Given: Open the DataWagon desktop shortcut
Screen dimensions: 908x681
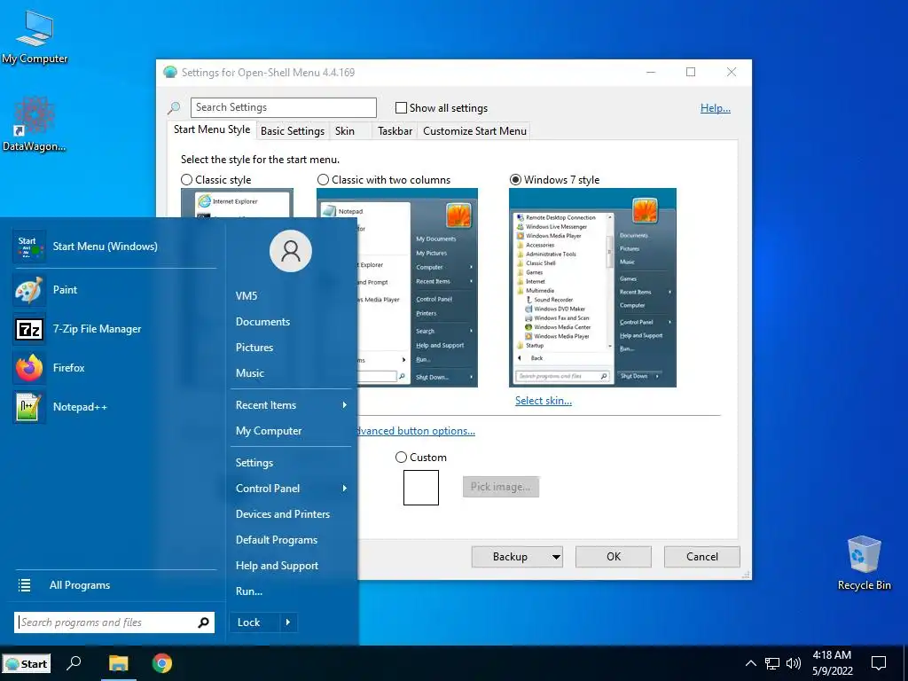Looking at the screenshot, I should pyautogui.click(x=34, y=124).
